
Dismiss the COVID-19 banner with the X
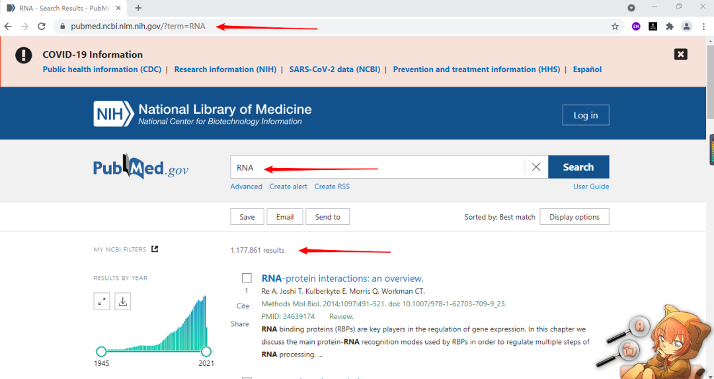pos(681,54)
